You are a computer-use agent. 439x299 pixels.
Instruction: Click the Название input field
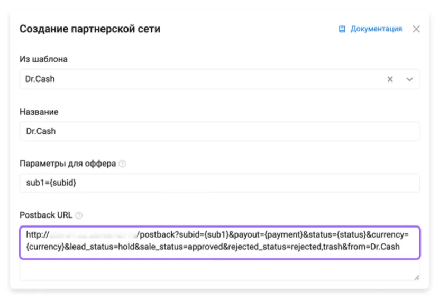pos(219,131)
